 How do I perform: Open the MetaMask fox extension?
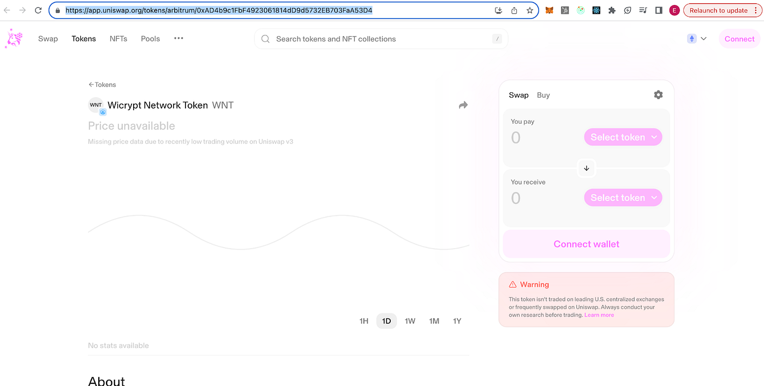pos(550,10)
